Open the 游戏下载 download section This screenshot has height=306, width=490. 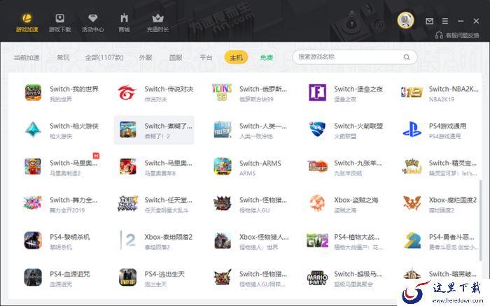pyautogui.click(x=60, y=23)
